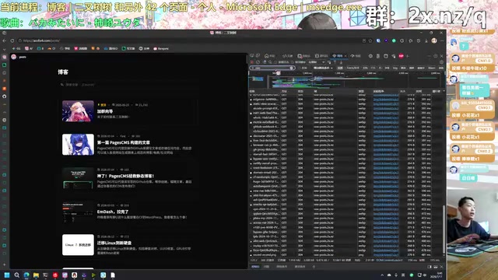Screen dimensions: 498x280
Task: Open network settings gear icon
Action: 441,62
